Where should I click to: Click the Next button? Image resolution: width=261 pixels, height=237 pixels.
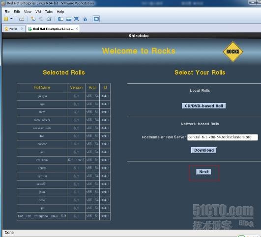pyautogui.click(x=204, y=172)
